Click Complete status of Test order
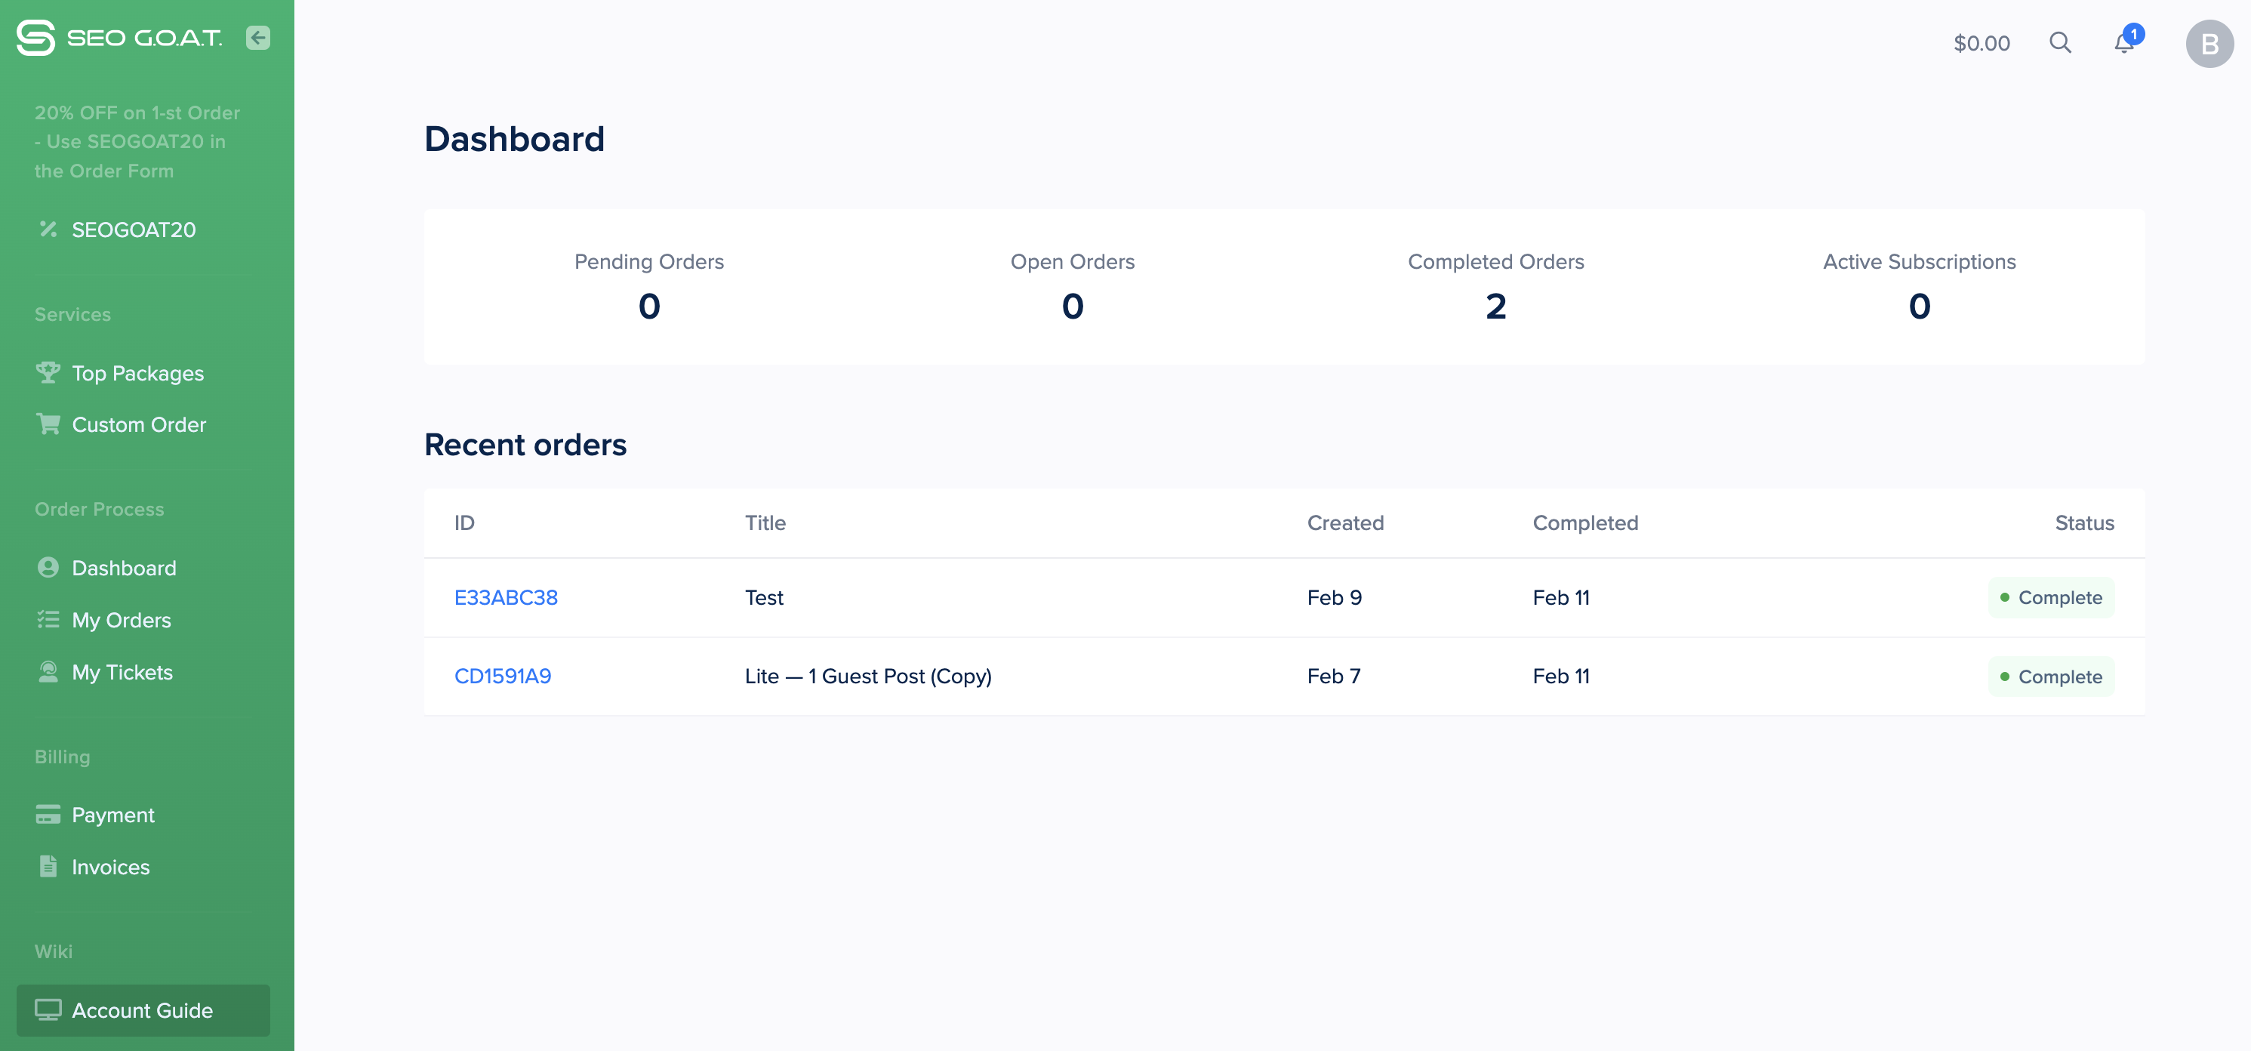Image resolution: width=2251 pixels, height=1051 pixels. click(2051, 597)
